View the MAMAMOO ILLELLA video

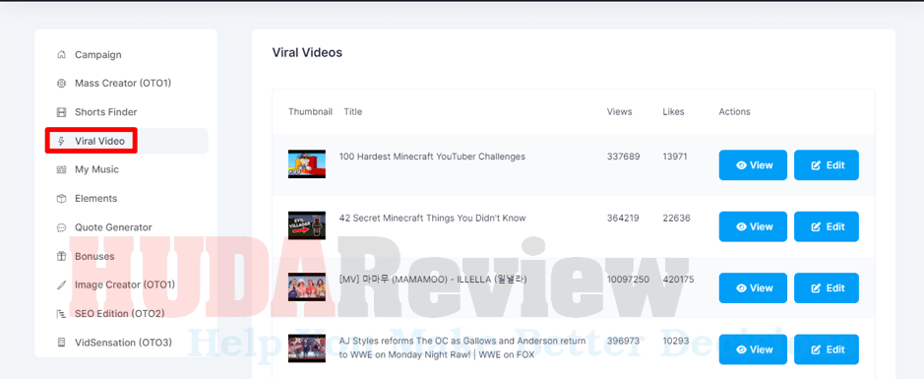point(753,288)
